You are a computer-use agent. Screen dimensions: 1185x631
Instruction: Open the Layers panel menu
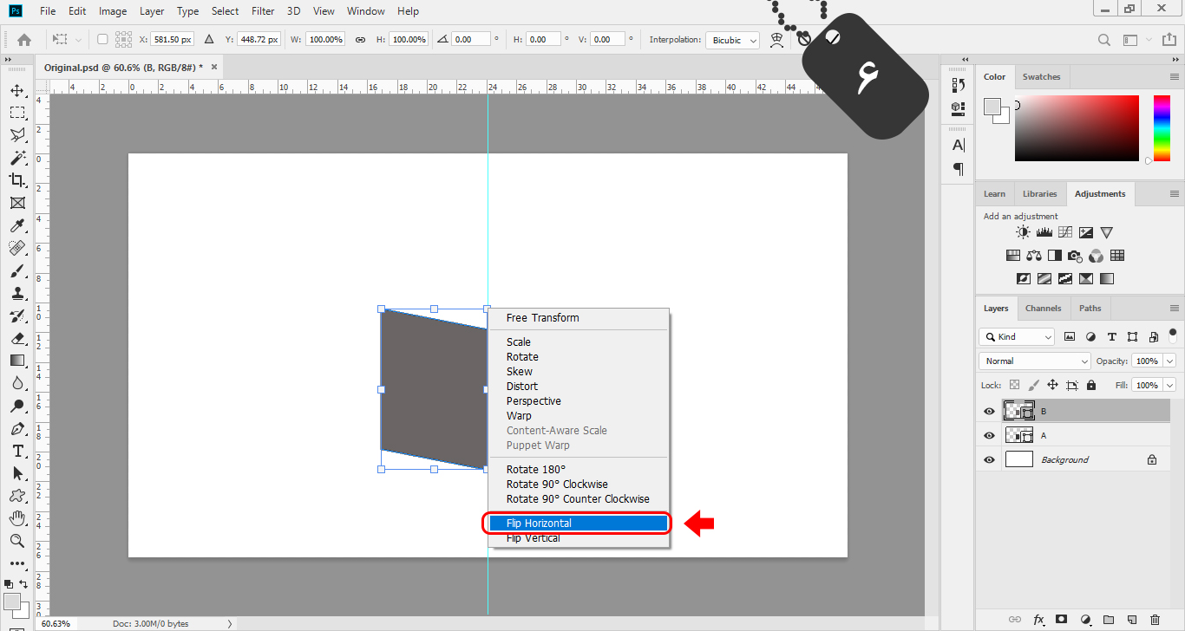coord(1174,308)
